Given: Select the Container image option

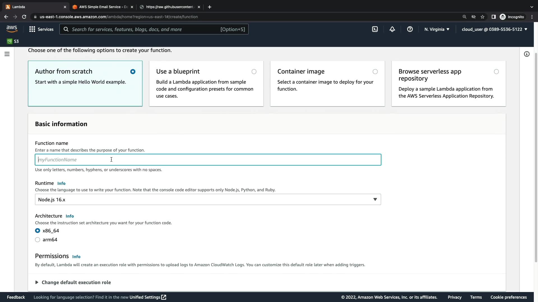Looking at the screenshot, I should 375,72.
